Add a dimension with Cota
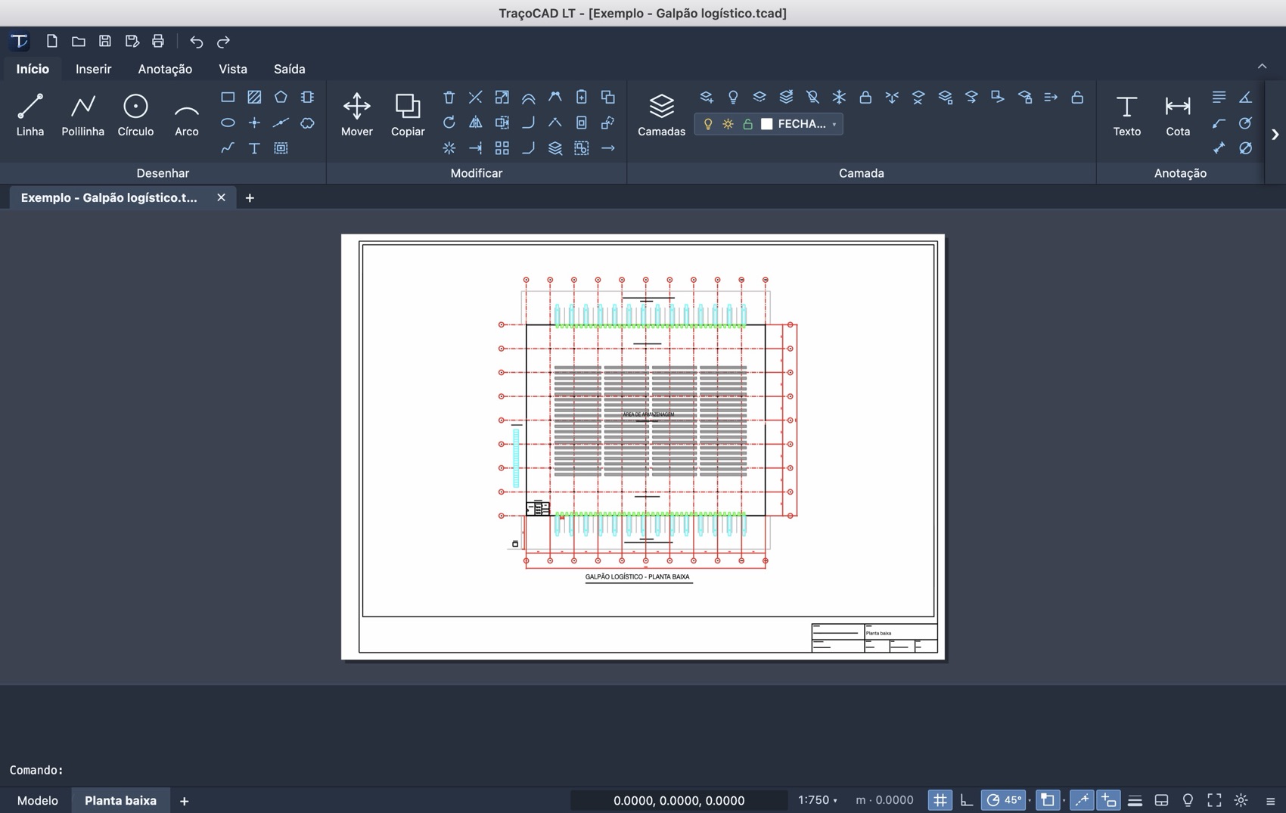 [1178, 115]
